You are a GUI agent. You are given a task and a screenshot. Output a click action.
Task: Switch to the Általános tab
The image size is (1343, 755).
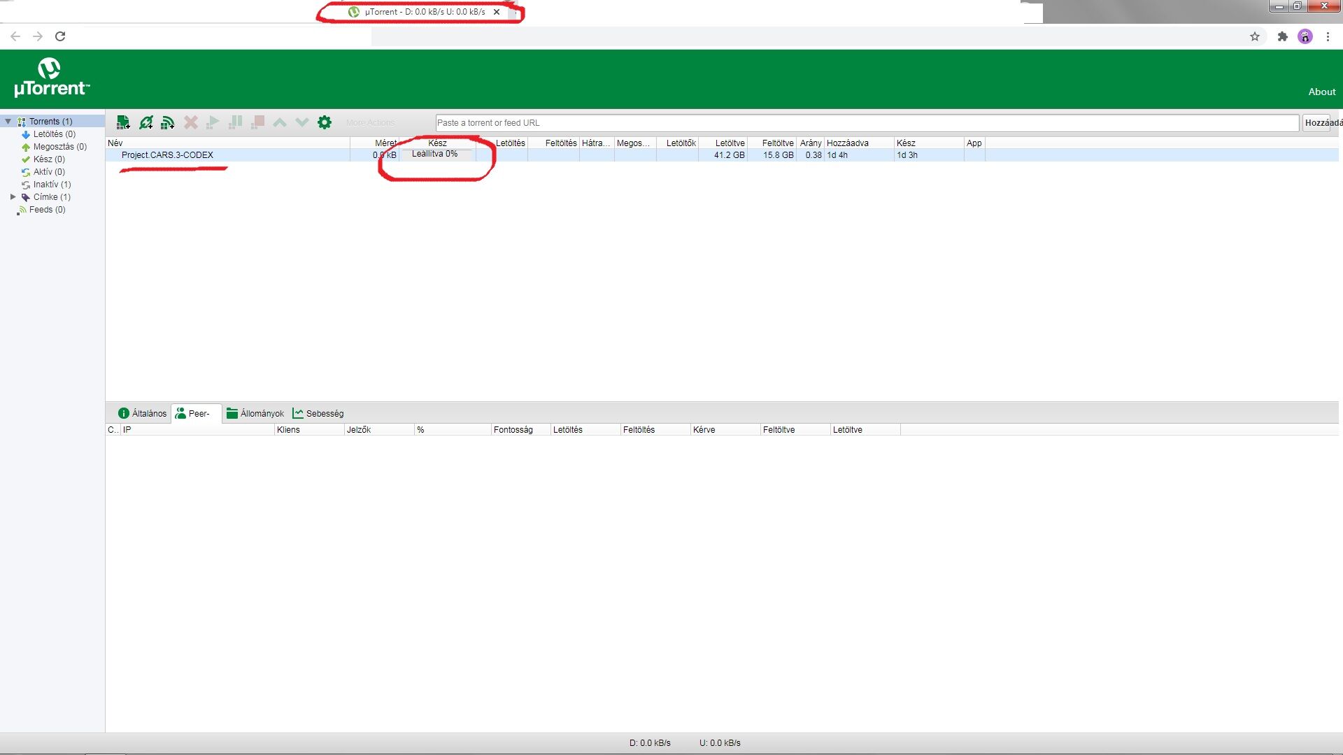coord(143,413)
